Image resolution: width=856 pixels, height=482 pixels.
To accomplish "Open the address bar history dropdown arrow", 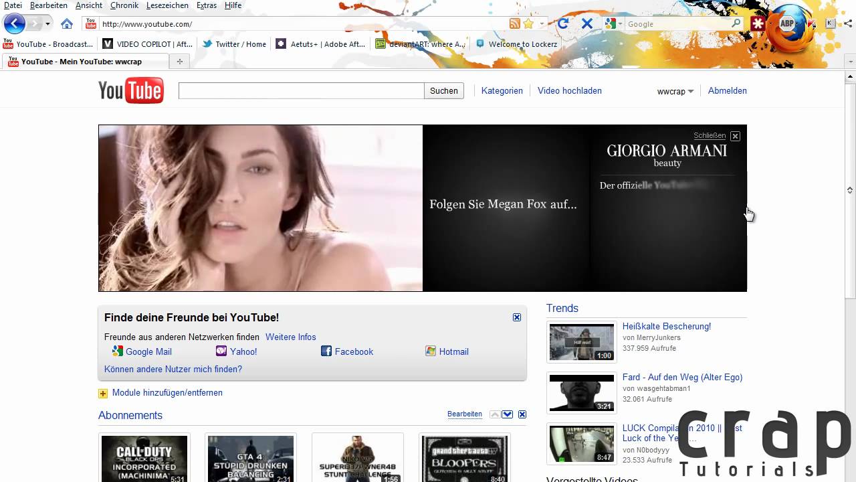I will pyautogui.click(x=542, y=24).
